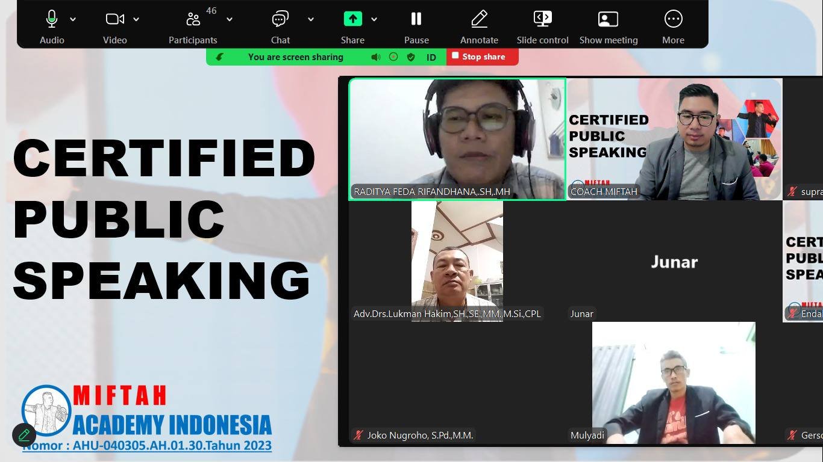Click the ID label in sharing bar
This screenshot has width=823, height=462.
pos(431,57)
